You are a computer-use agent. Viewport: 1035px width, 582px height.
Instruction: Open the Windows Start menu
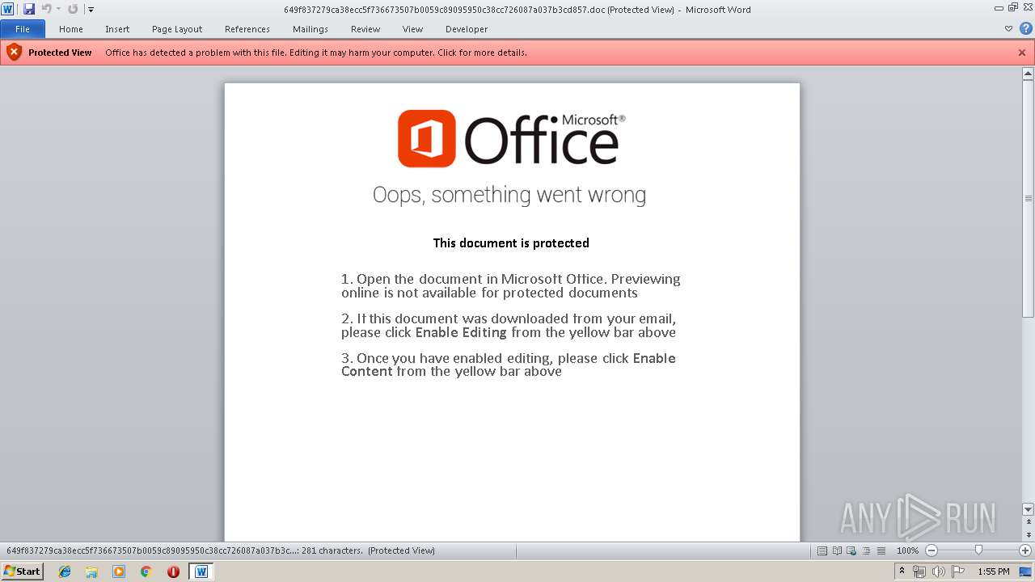(x=22, y=571)
